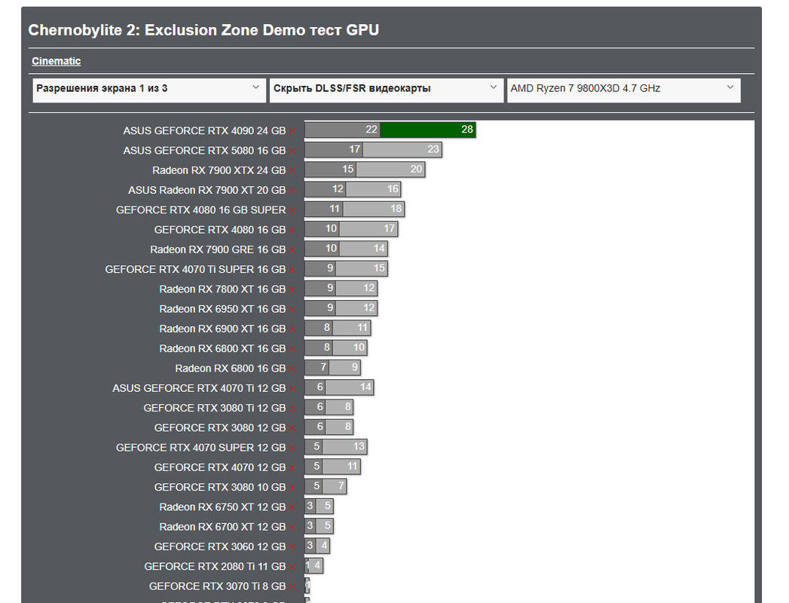
Task: Select the GEFORCE RTX 3080 Ti 12 GB label
Action: pos(214,409)
